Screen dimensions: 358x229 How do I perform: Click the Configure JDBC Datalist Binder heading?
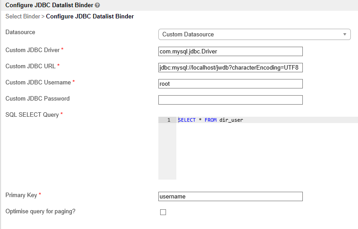(x=49, y=5)
